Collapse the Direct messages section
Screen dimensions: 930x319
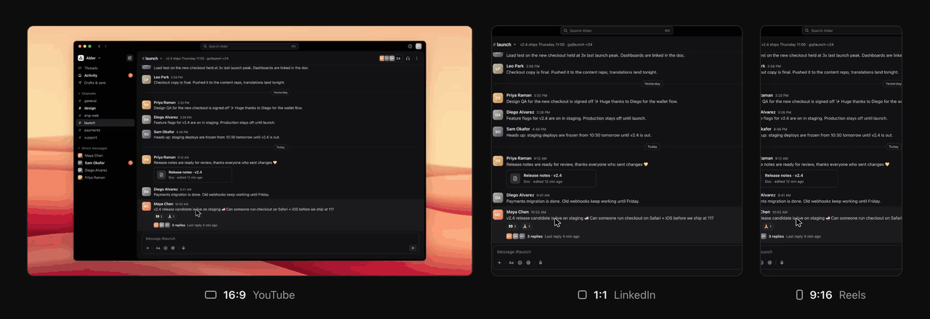pos(92,148)
